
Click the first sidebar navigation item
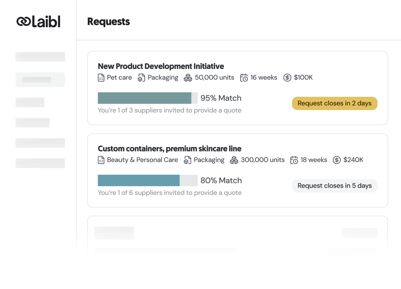pos(40,57)
